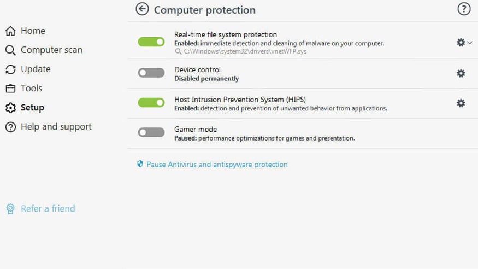Turn off the HIPS toggle
Screen dimensions: 478x269
151,102
